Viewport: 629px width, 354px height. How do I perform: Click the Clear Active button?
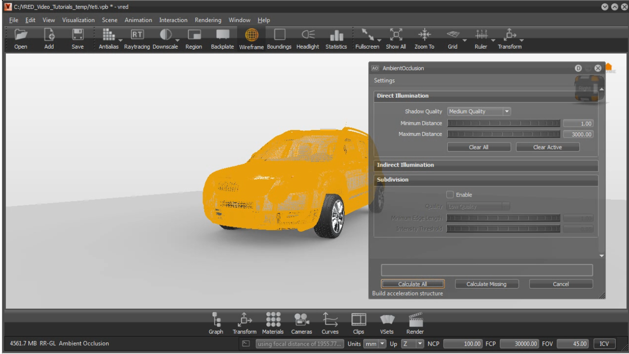click(x=548, y=147)
